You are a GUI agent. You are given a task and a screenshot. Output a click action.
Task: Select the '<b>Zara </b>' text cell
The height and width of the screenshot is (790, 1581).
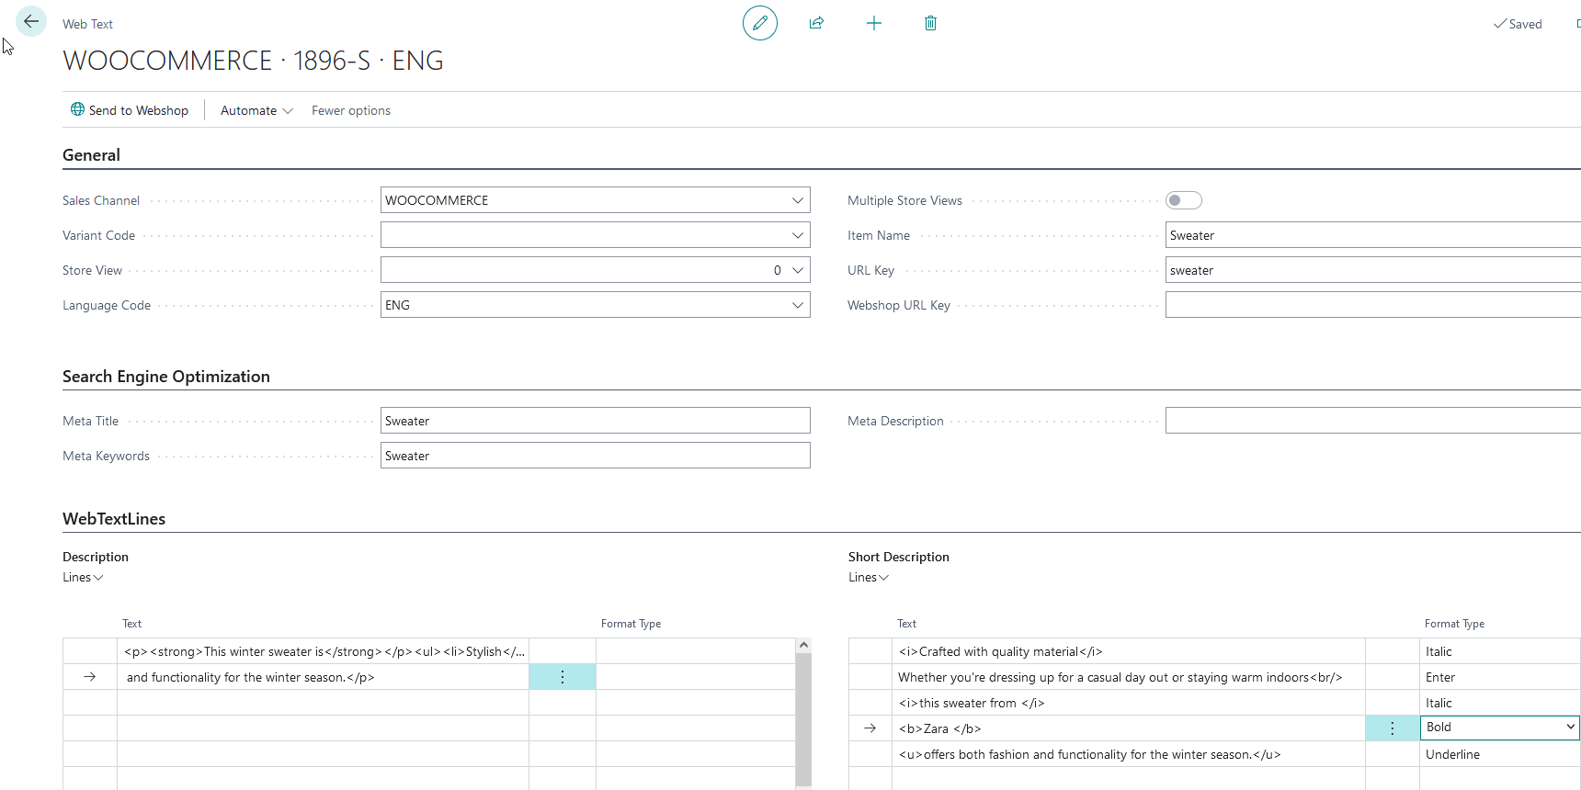tap(1129, 728)
